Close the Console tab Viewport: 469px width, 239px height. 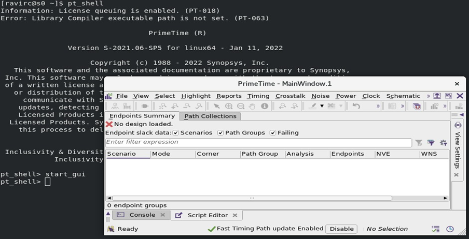pyautogui.click(x=163, y=215)
